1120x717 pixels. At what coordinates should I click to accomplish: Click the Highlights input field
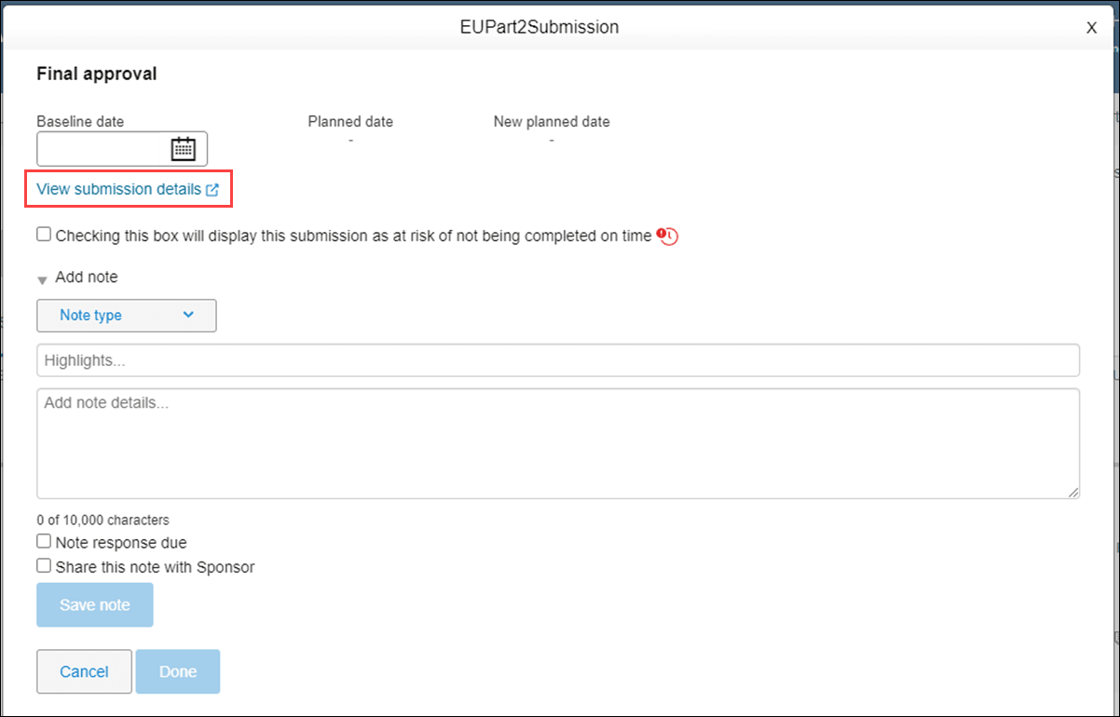point(559,360)
